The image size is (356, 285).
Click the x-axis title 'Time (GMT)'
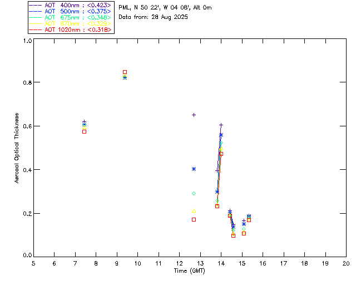(190, 271)
